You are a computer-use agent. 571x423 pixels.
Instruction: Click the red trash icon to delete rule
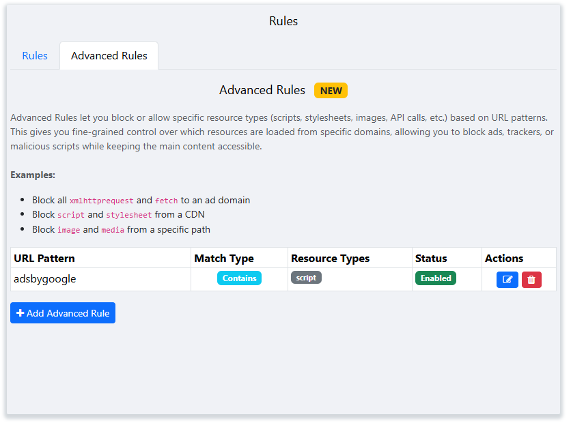(531, 280)
